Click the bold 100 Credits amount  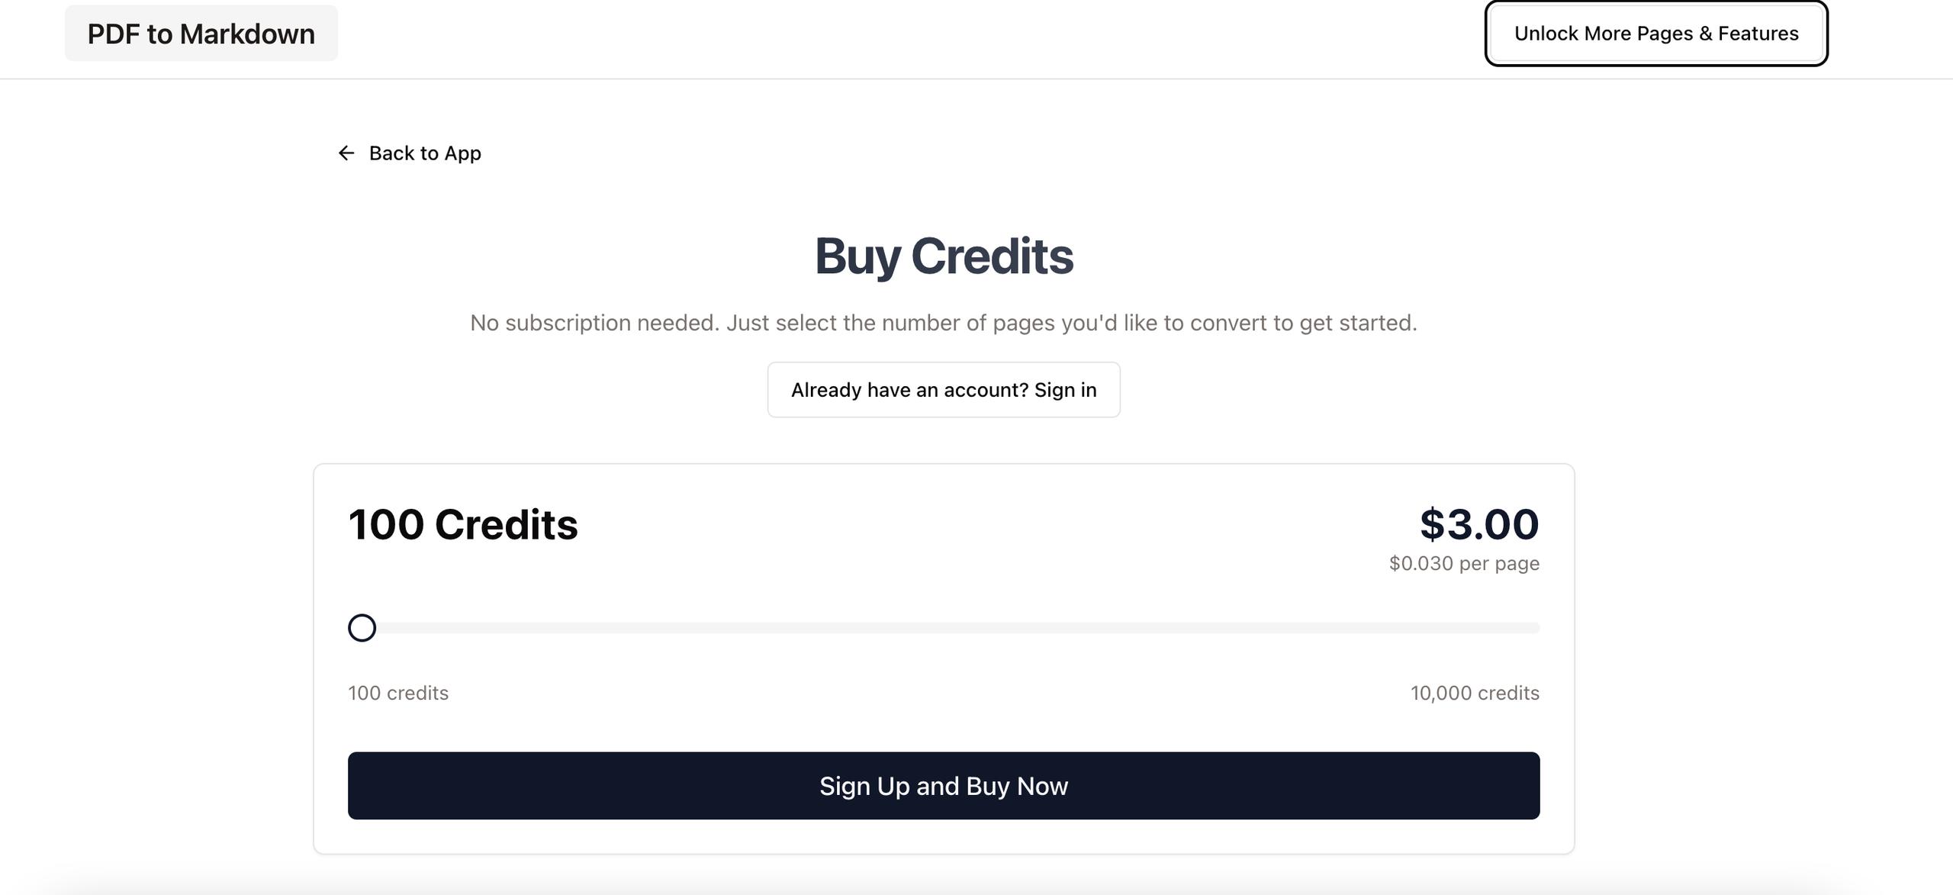[x=462, y=525]
